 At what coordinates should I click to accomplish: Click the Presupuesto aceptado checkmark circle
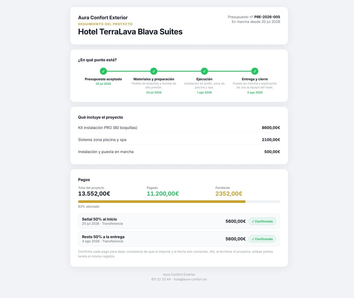[103, 71]
